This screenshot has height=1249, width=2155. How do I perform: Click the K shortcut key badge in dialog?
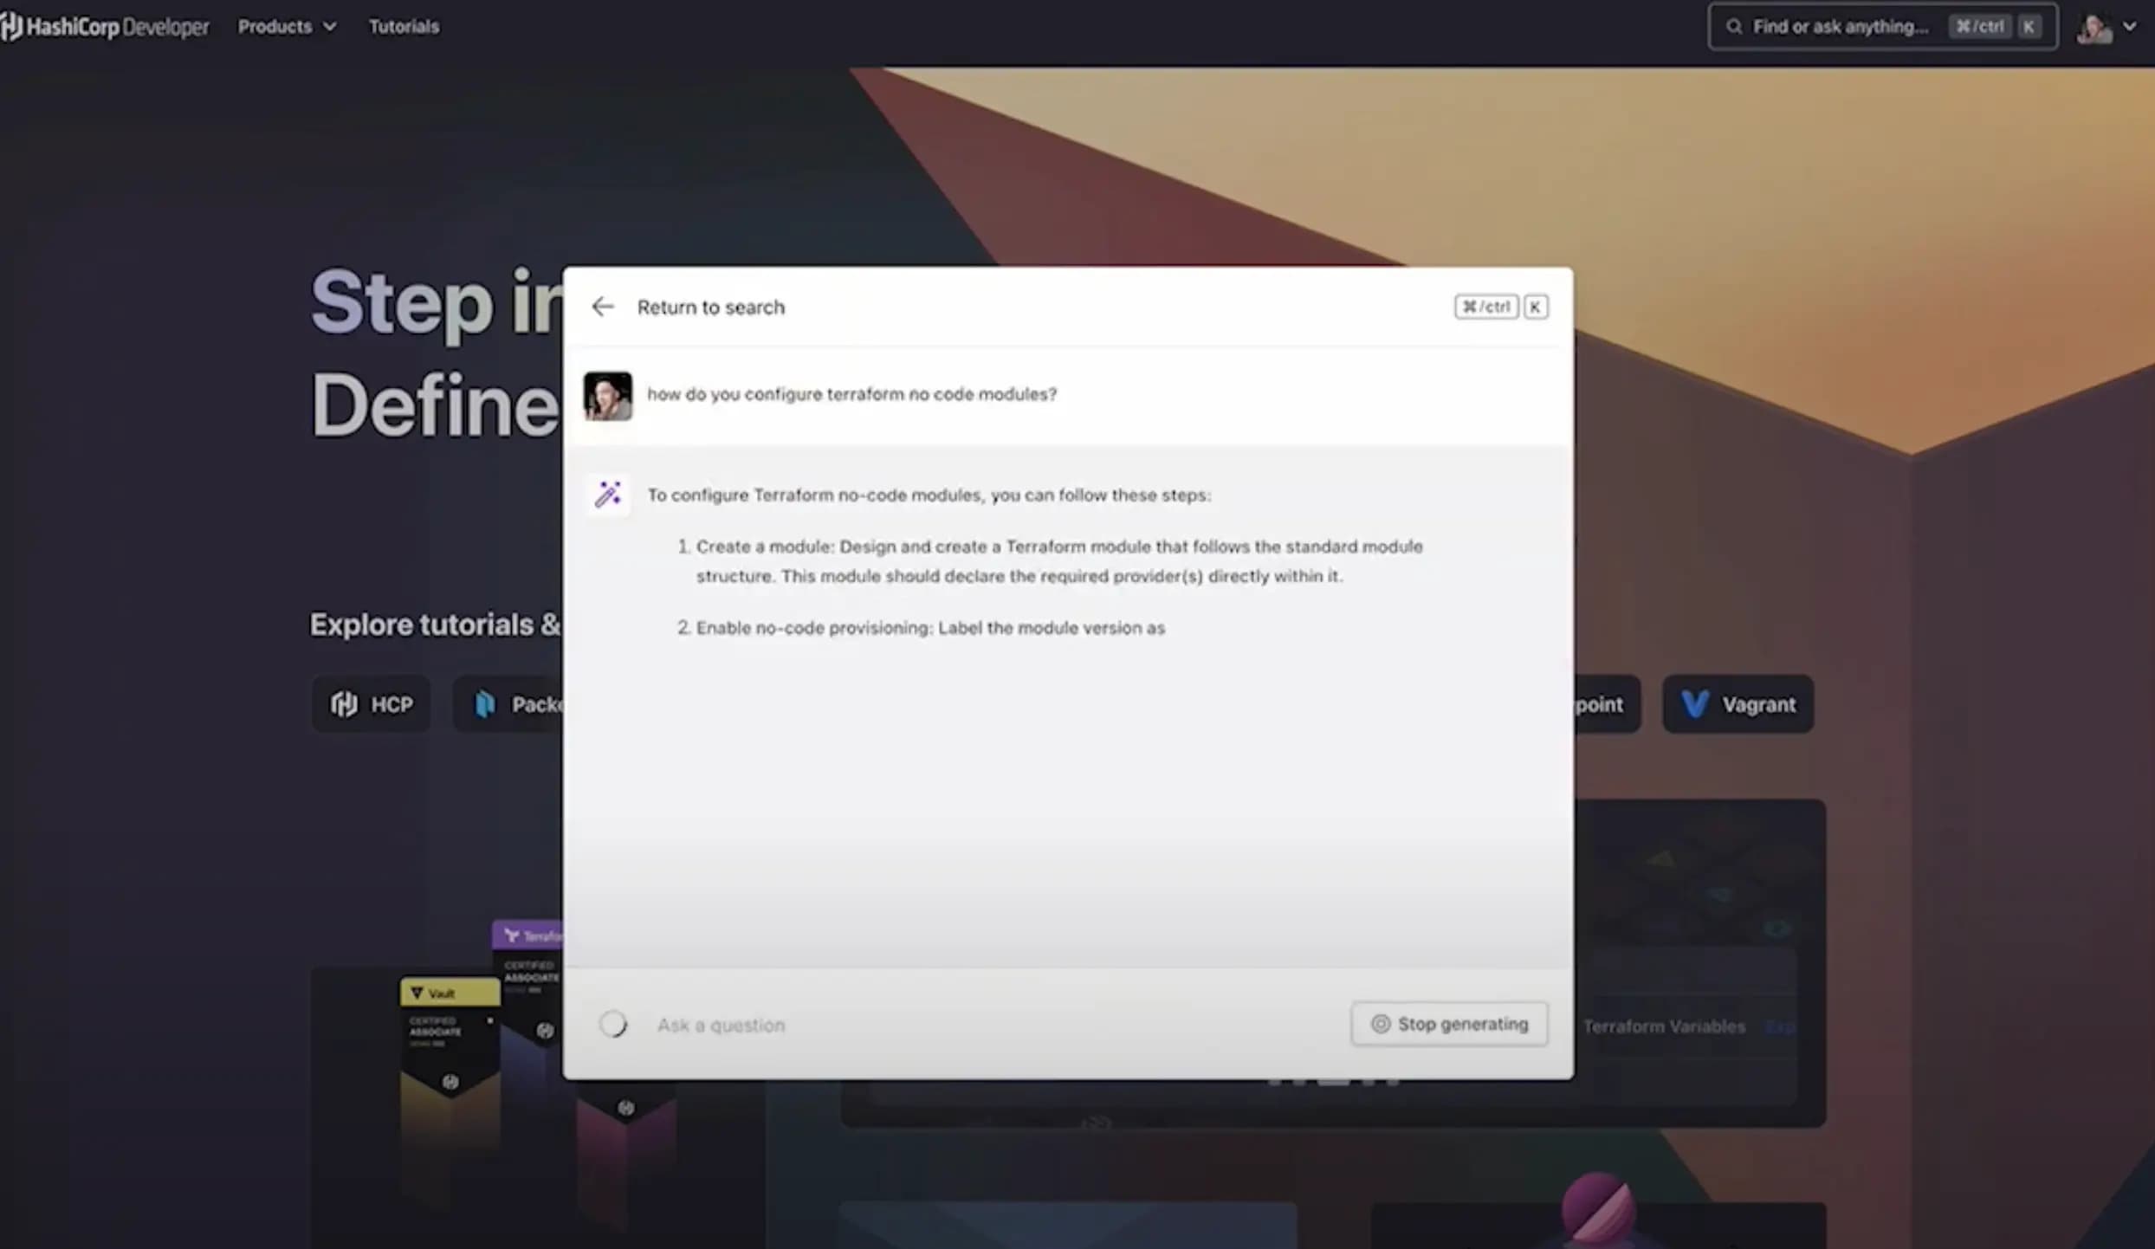tap(1535, 307)
